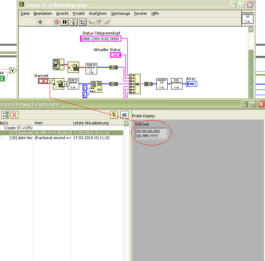Select the INSERT CS subVI

coord(162,84)
